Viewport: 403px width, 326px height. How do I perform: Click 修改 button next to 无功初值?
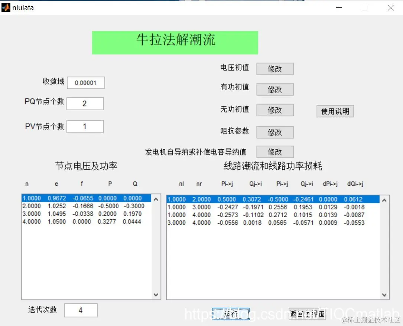(x=274, y=110)
